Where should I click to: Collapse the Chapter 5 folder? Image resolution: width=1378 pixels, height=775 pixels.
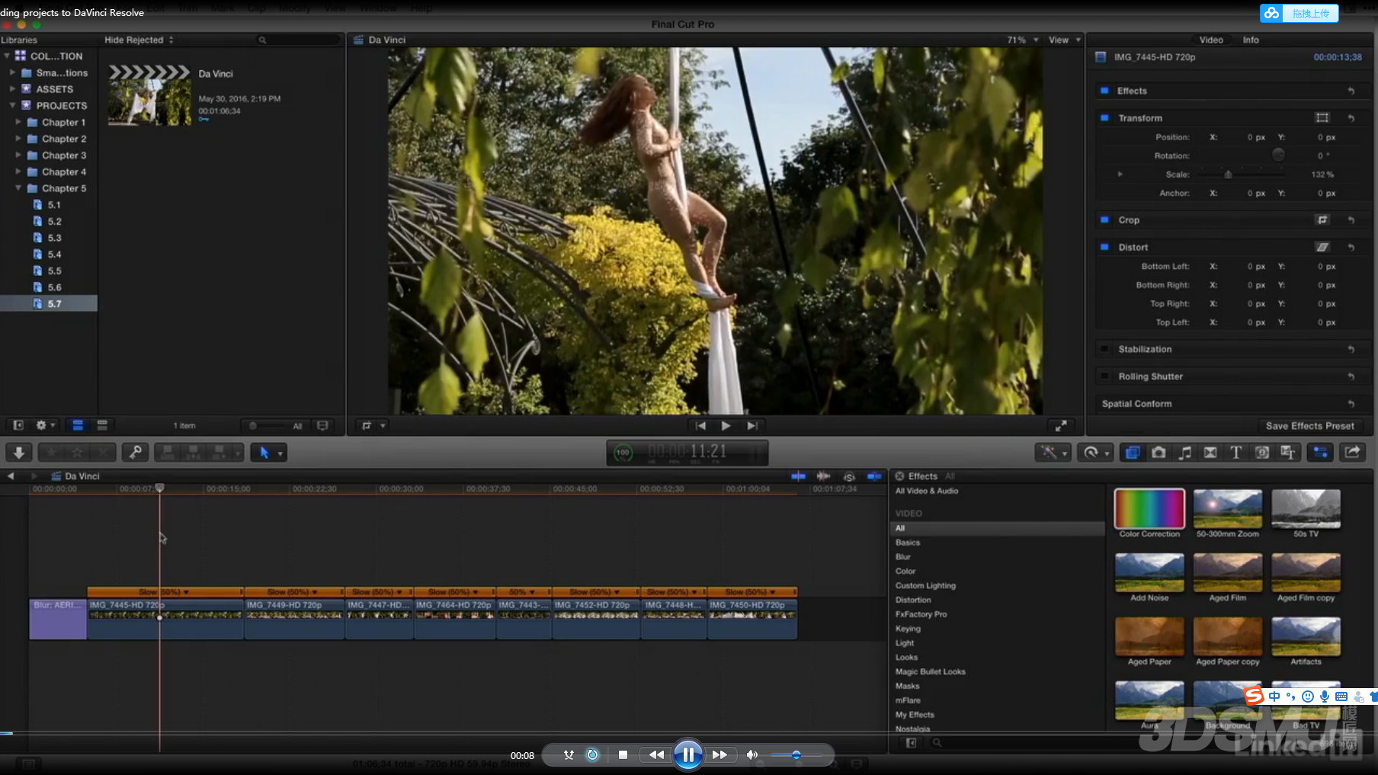pos(18,188)
